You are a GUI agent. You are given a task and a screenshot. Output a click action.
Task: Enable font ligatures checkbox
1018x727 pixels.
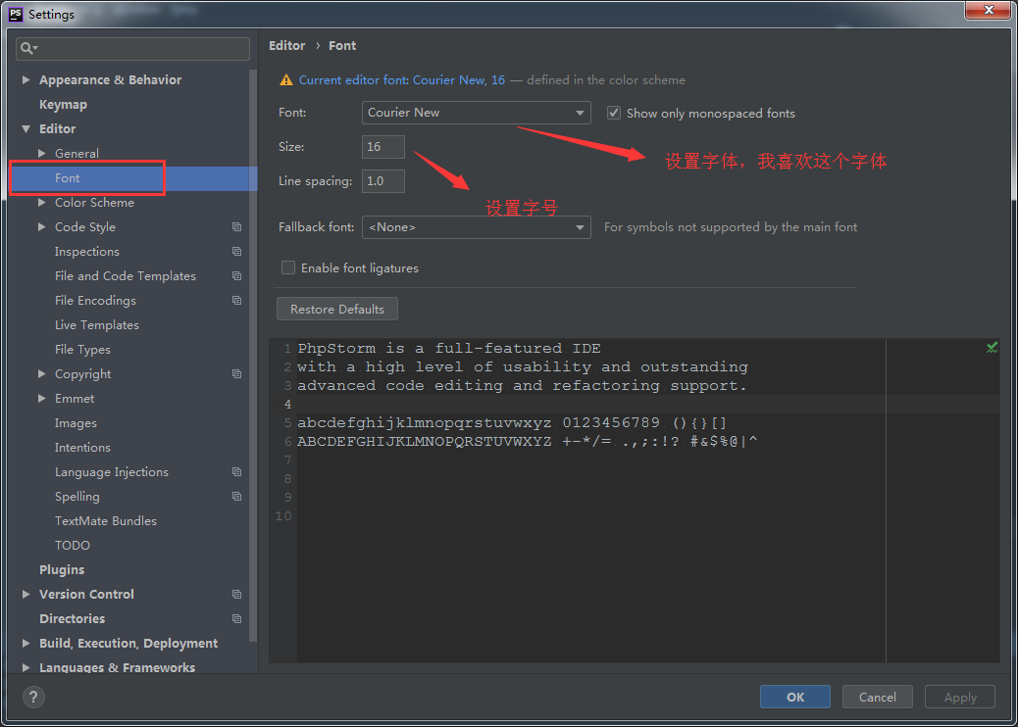tap(287, 267)
